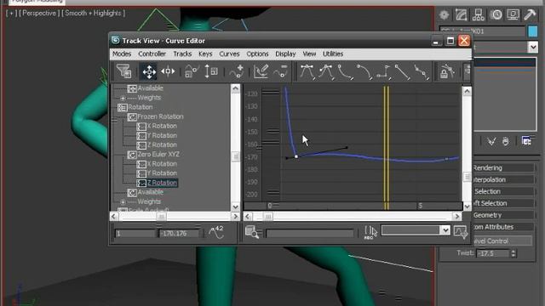Click Remove Modifier trash icon

coord(506,142)
